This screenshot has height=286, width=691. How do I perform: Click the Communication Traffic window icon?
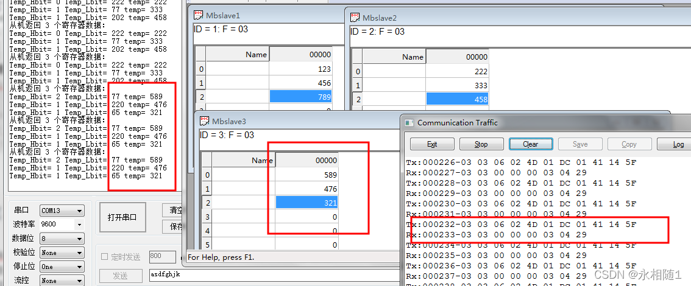coord(409,122)
